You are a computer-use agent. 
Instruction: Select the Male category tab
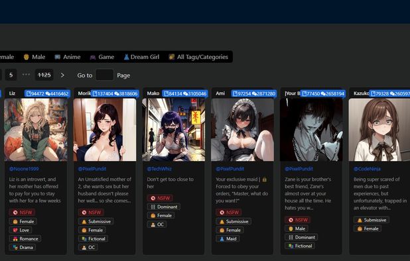[x=34, y=57]
